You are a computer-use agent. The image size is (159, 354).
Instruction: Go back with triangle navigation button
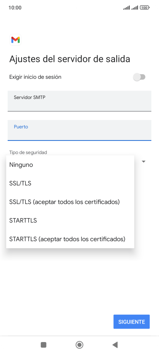tap(115, 345)
